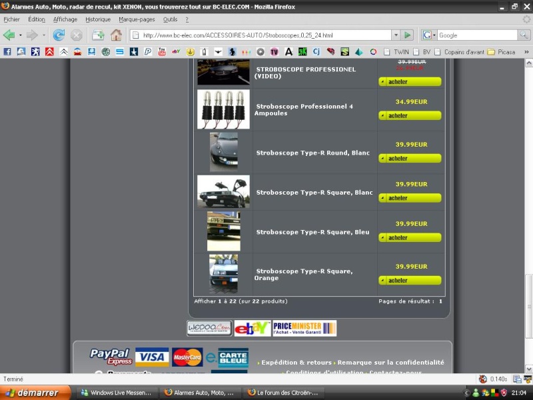
Task: Open Stroboscope Type-R Round, Blanc link
Action: click(x=312, y=153)
